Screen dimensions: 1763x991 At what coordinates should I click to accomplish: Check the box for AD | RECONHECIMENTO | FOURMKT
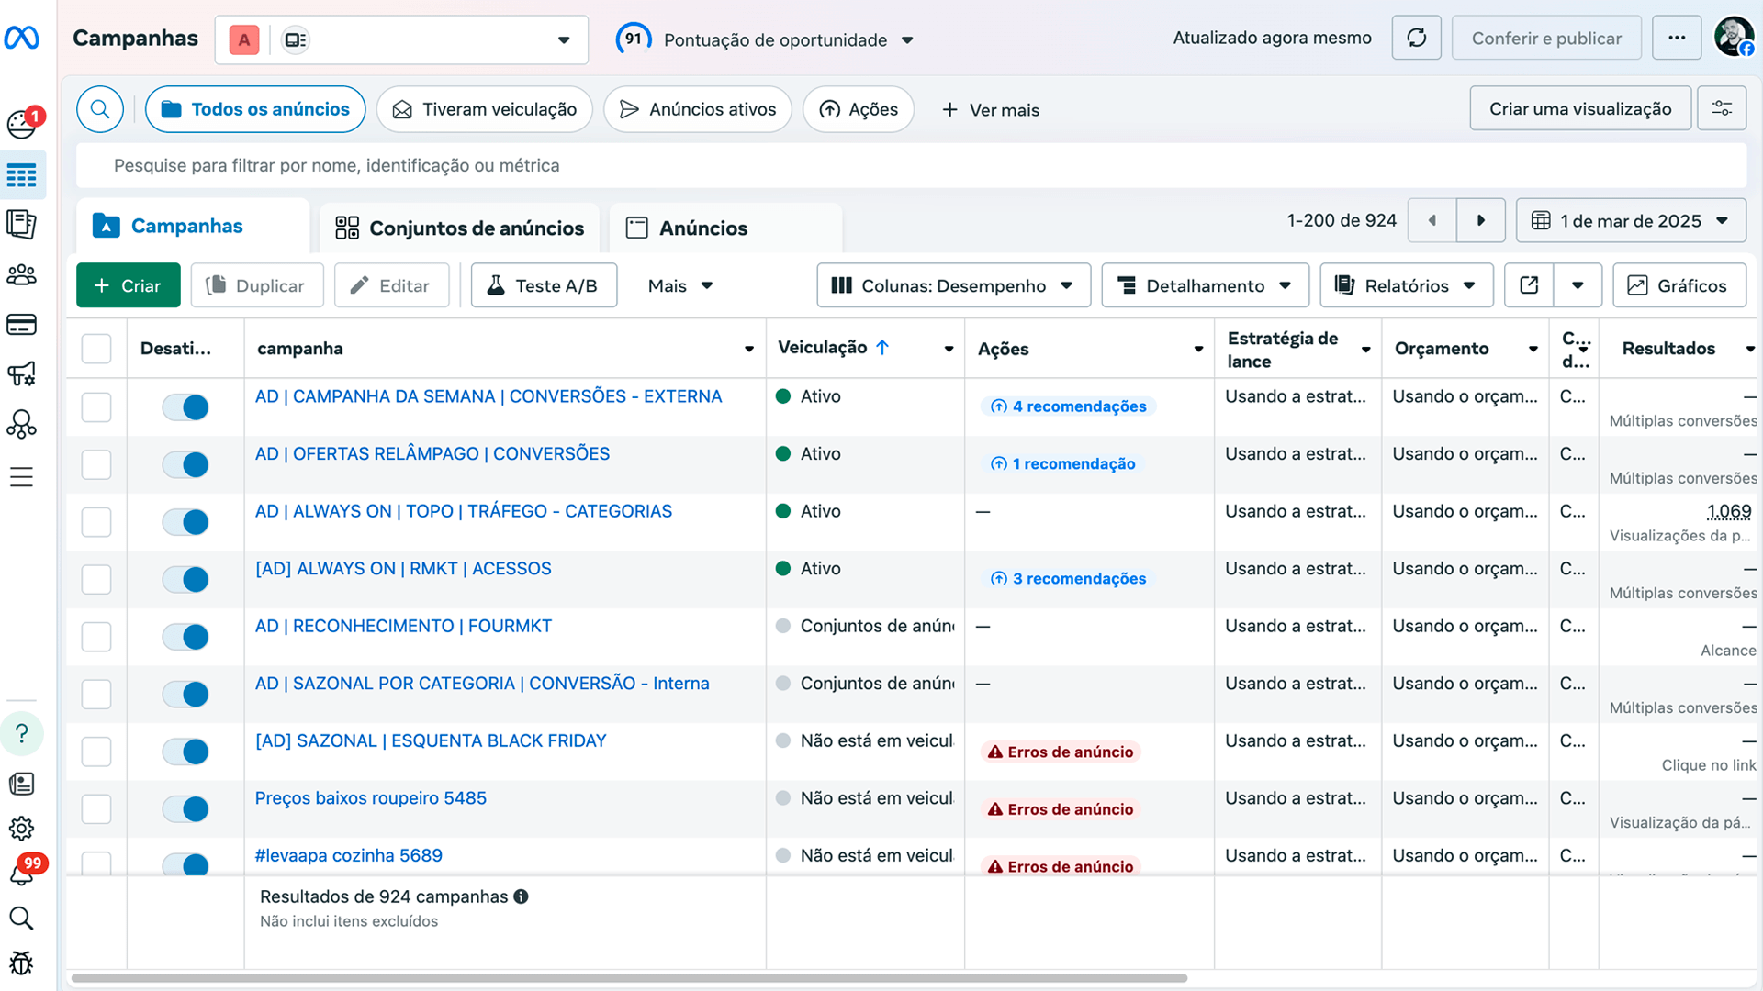pos(96,636)
